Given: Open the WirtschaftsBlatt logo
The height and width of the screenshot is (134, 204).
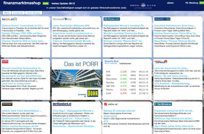Looking at the screenshot, I should tap(62, 19).
